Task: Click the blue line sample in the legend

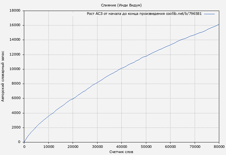Action: 209,14
